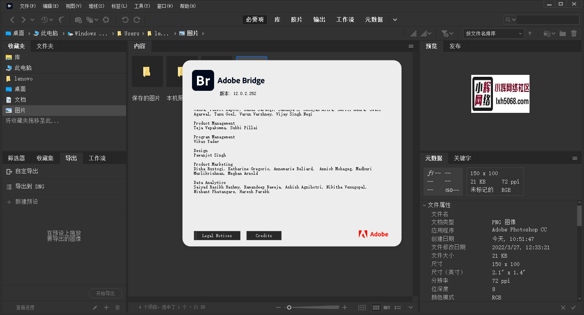The image size is (584, 315).
Task: Open the 按文件名排序 sort dropdown
Action: [494, 33]
